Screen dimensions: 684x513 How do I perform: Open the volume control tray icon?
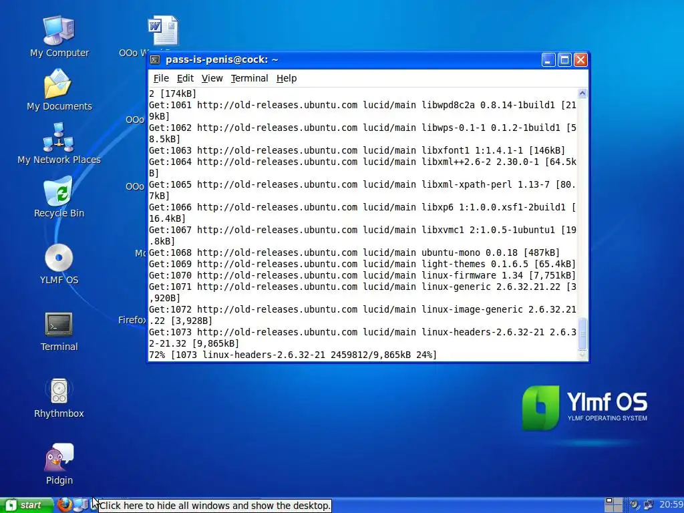[x=635, y=505]
